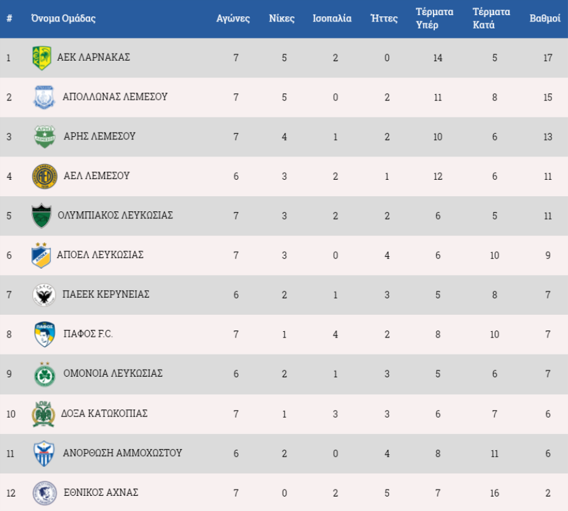Open the ΑΠΟΛΛΩΝΑΣ ΛΕΜΕΣΟΥ team name
Viewport: 568px width, 511px height.
click(x=115, y=97)
